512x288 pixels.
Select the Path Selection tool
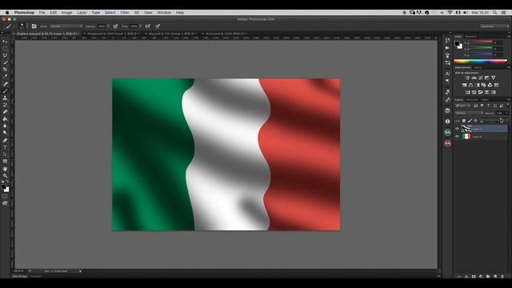click(x=5, y=154)
